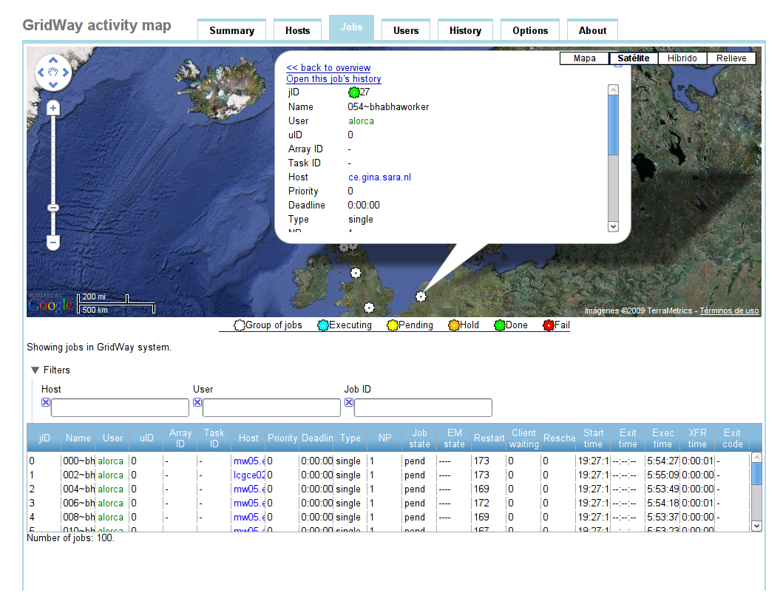This screenshot has width=780, height=607.
Task: Switch map to Mapa view
Action: [585, 58]
